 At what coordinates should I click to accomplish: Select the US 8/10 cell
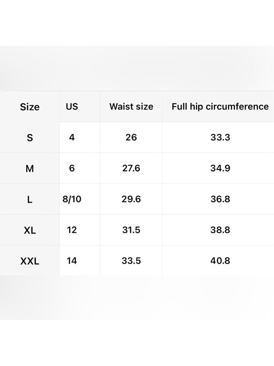coord(72,199)
